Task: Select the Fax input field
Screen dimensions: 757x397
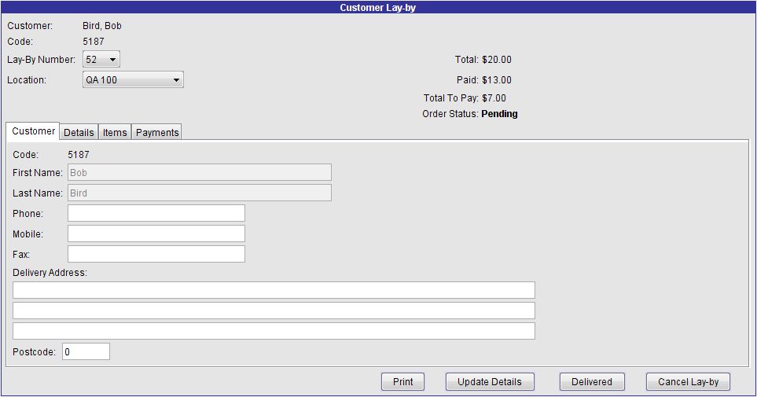Action: click(156, 254)
